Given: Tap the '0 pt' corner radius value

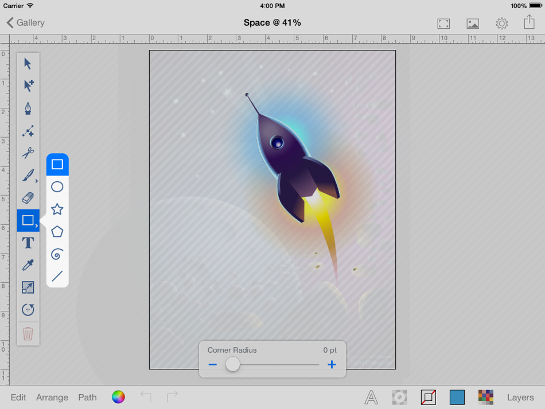Looking at the screenshot, I should tap(330, 350).
